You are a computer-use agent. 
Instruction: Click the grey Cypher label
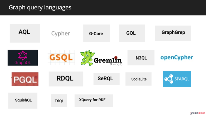(61, 33)
